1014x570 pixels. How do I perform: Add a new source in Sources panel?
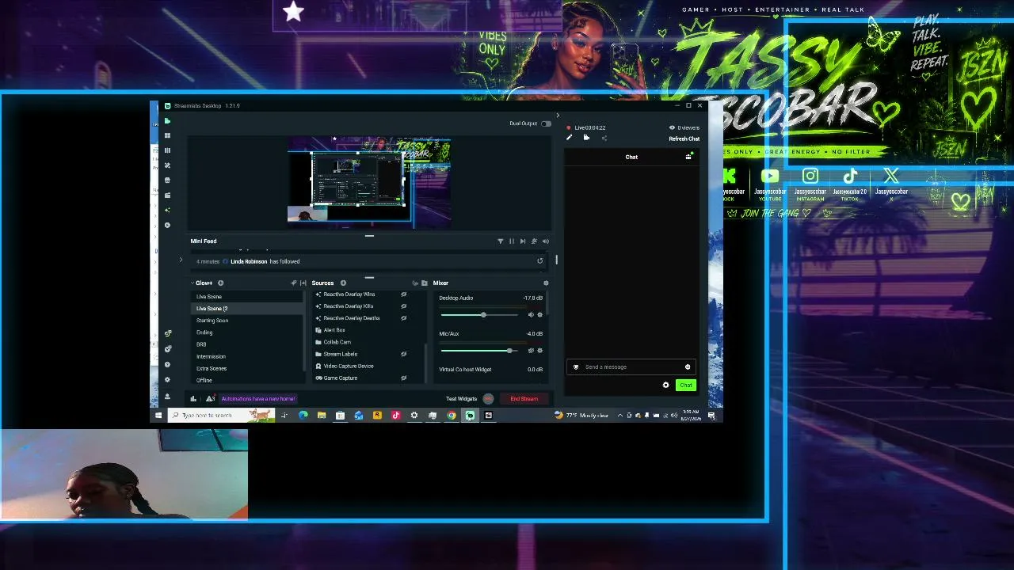pyautogui.click(x=343, y=283)
